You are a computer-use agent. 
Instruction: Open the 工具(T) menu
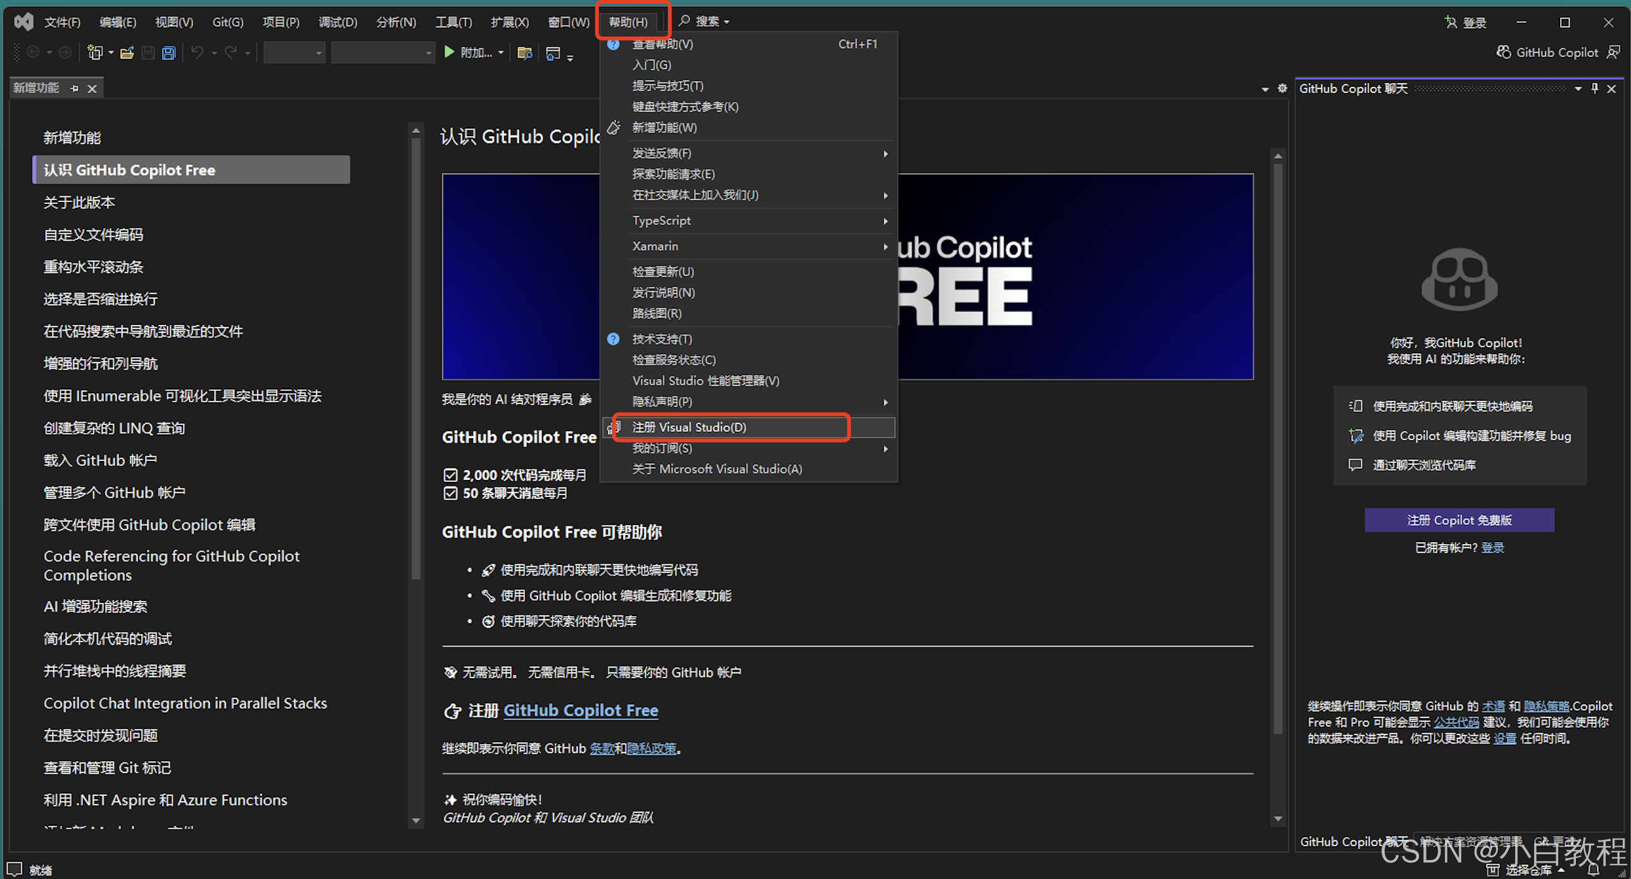coord(453,22)
